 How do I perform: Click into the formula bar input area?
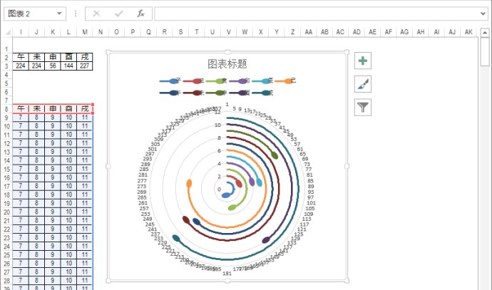coord(317,14)
